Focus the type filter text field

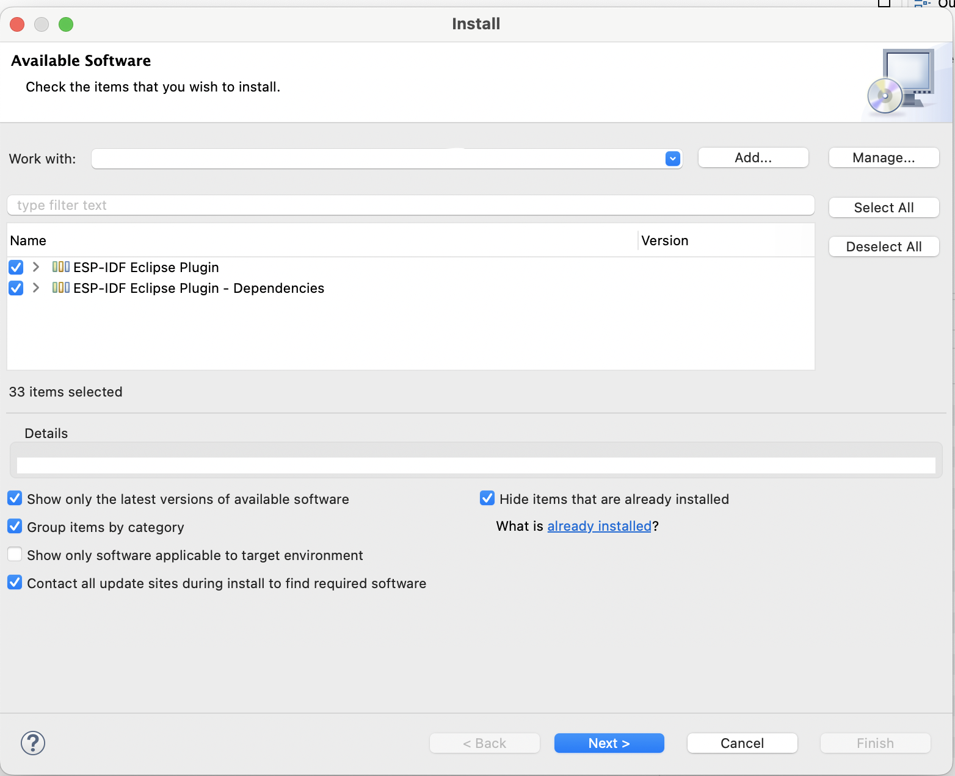pyautogui.click(x=410, y=206)
